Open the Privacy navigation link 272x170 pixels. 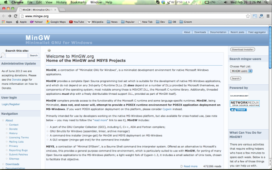pyautogui.click(x=13, y=146)
